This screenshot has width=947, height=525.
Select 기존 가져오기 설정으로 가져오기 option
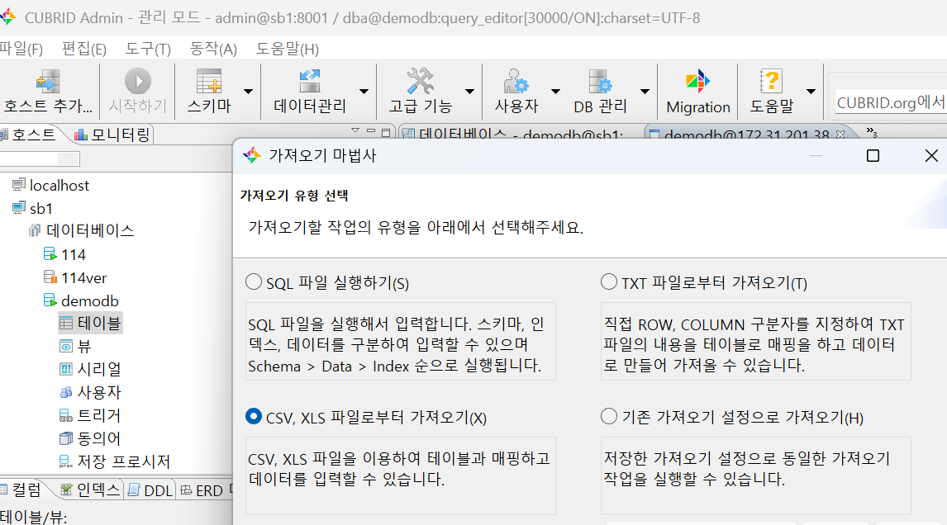pos(608,419)
